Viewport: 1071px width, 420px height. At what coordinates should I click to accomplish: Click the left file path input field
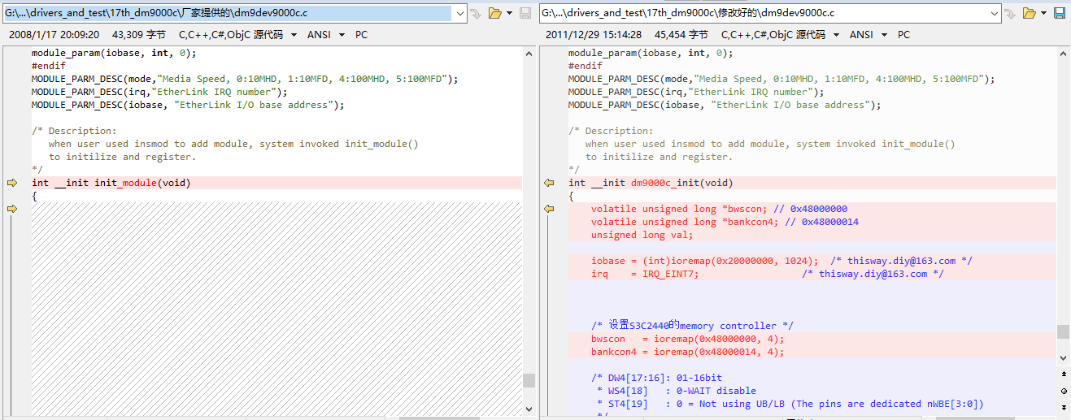tap(228, 13)
